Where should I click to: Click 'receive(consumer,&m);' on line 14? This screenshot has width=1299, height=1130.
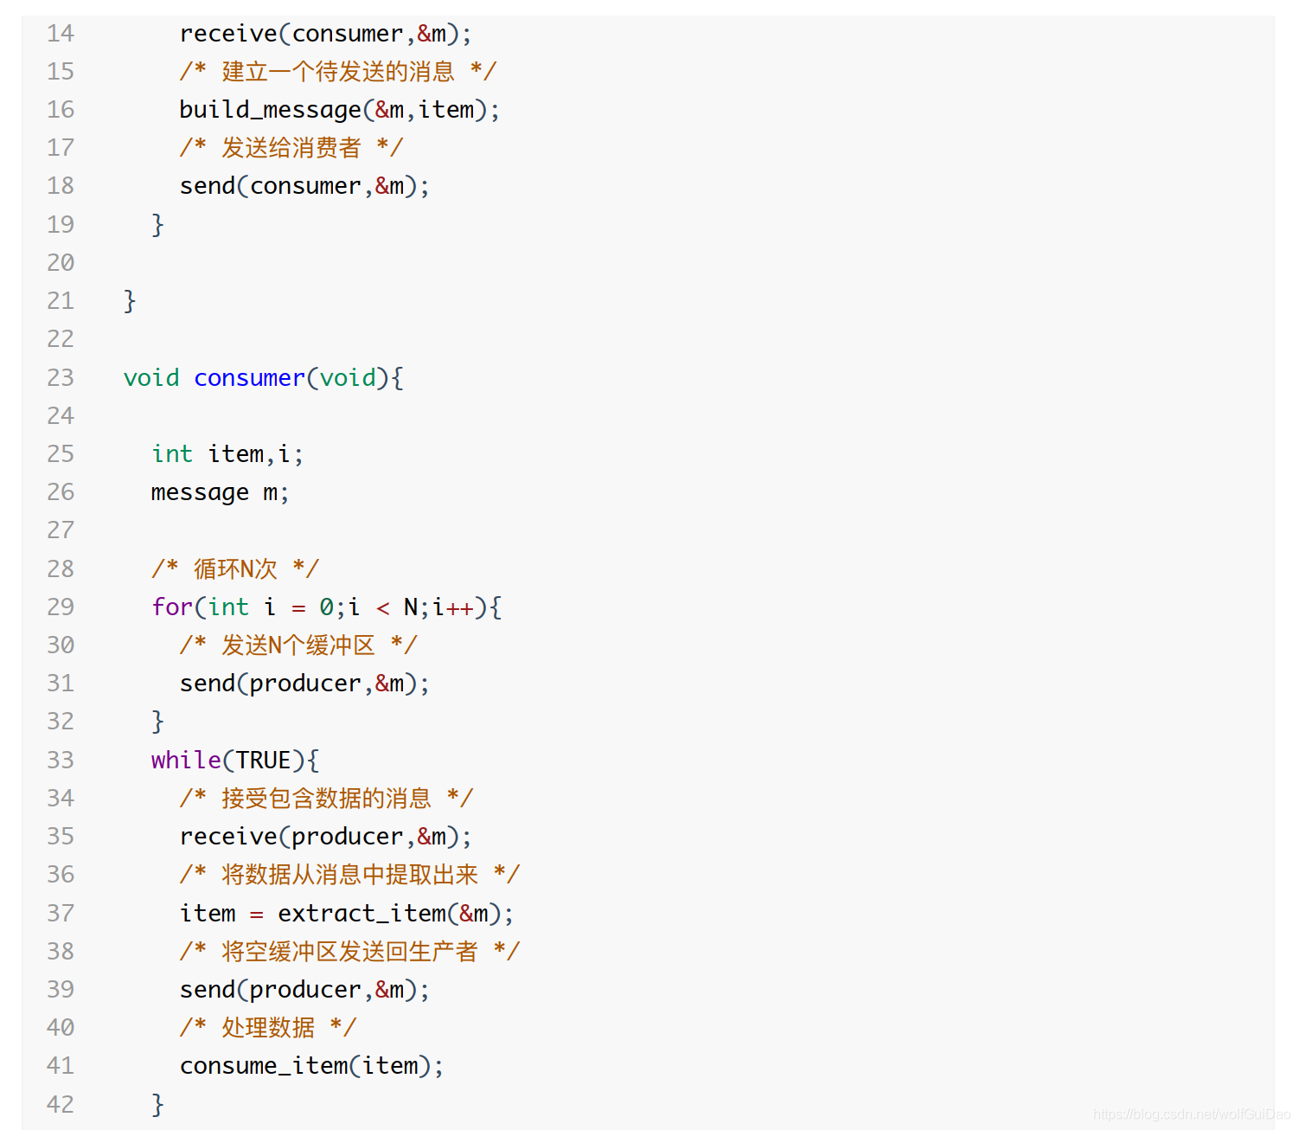coord(325,34)
